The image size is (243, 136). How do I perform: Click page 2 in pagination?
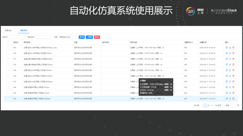point(209,106)
